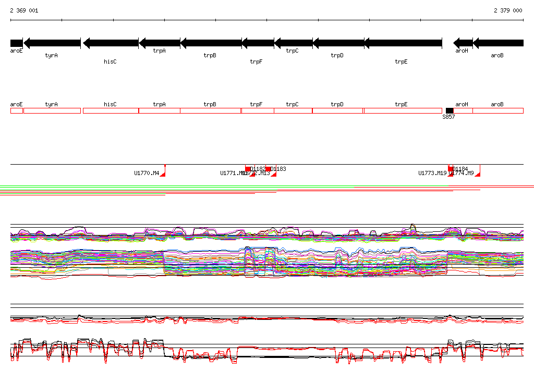Select the trpE outlined annotation box
This screenshot has height=372, width=534.
(x=403, y=110)
